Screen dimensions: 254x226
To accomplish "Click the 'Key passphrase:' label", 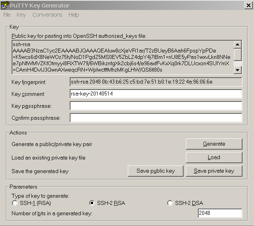I will point(31,106).
